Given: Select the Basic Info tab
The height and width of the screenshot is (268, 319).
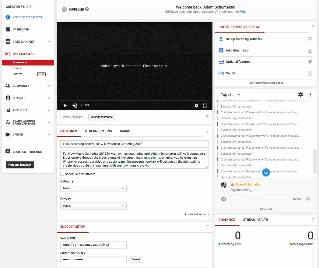Looking at the screenshot, I should pyautogui.click(x=68, y=131).
